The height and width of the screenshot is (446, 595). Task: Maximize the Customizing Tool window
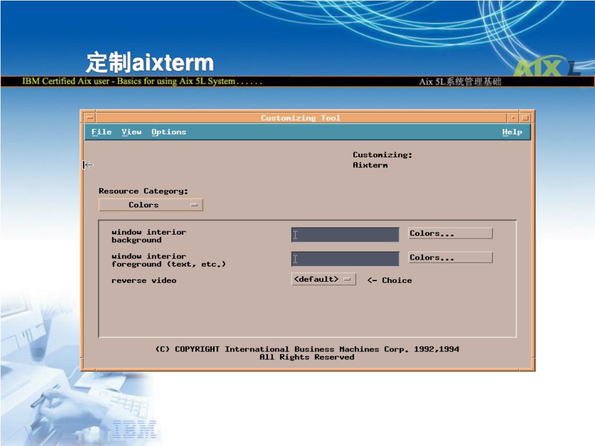(x=525, y=118)
